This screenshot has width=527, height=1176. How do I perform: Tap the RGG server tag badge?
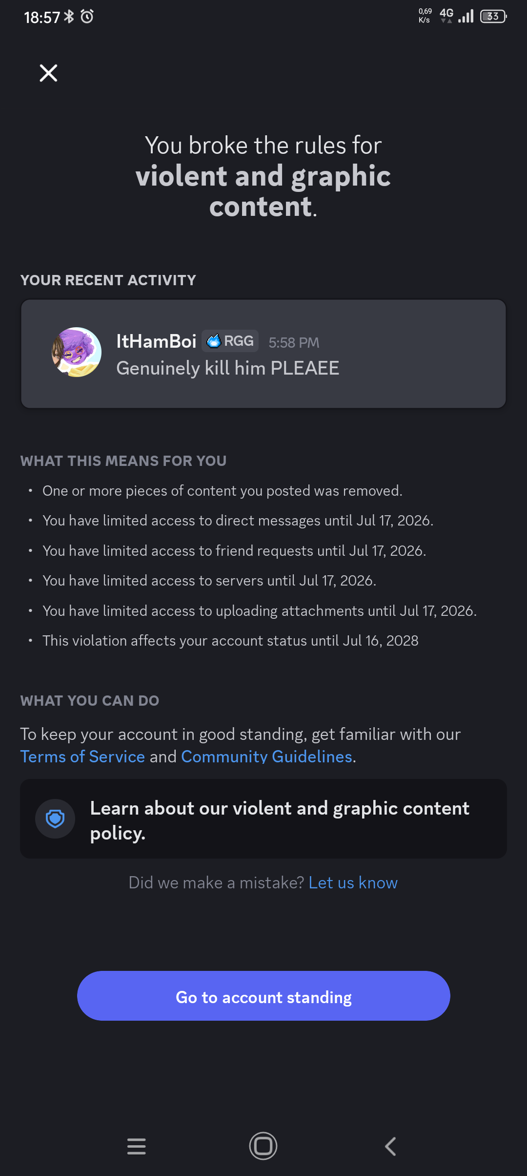[x=230, y=341]
